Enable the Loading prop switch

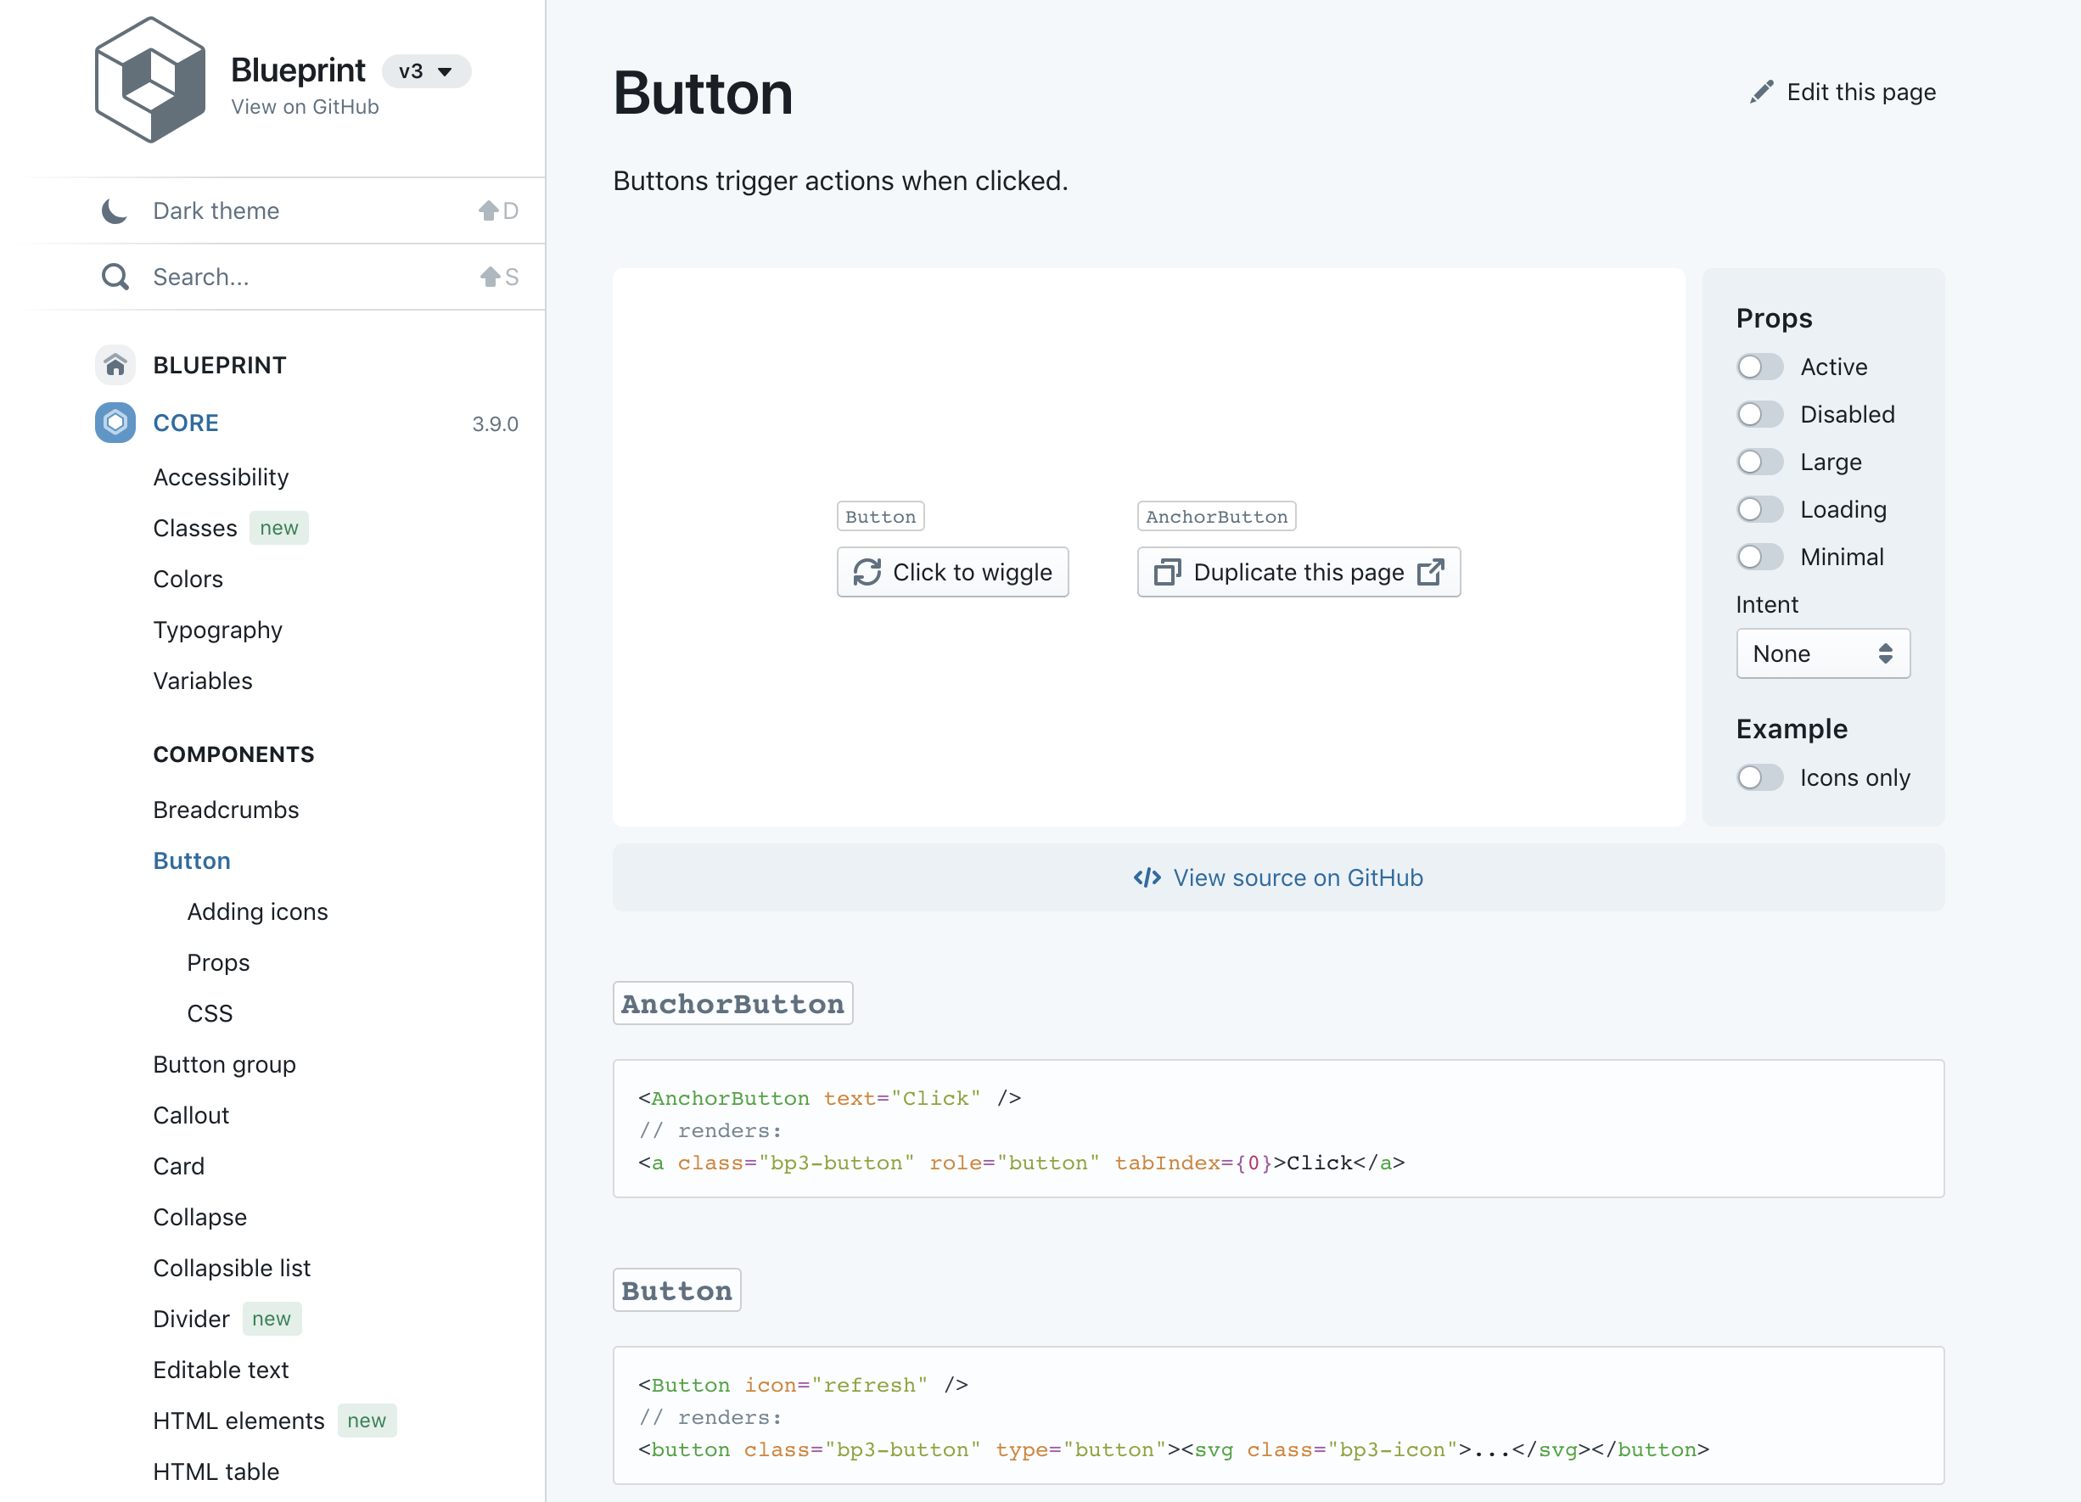(x=1759, y=509)
